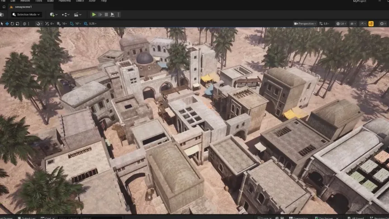Open the Selection Mode dropdown

coord(26,14)
